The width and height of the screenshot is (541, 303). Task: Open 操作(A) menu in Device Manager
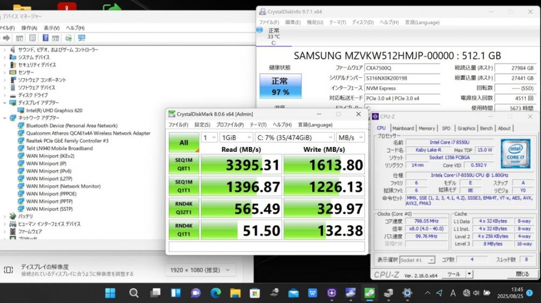(29, 28)
